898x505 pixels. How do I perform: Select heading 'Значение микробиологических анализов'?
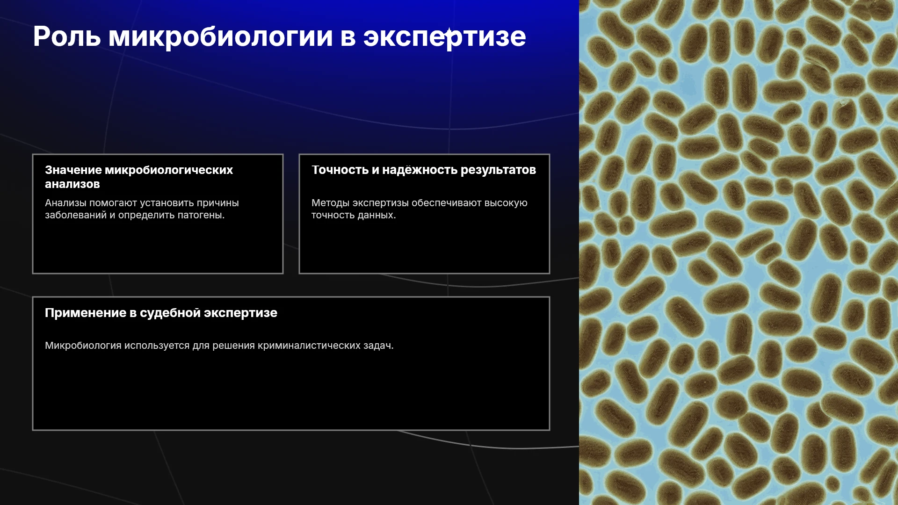point(139,177)
